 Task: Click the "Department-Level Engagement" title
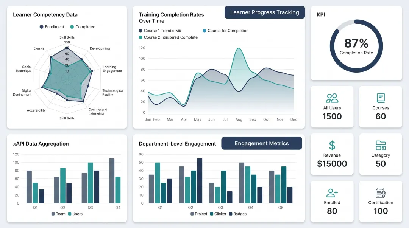point(177,144)
